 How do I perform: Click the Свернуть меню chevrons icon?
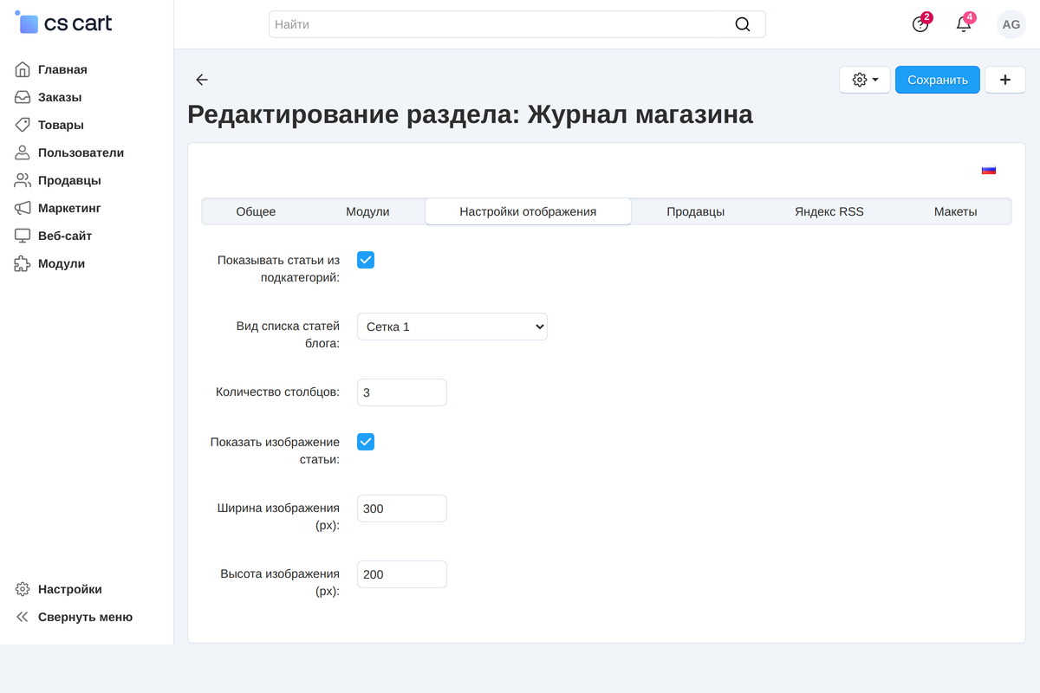point(23,617)
